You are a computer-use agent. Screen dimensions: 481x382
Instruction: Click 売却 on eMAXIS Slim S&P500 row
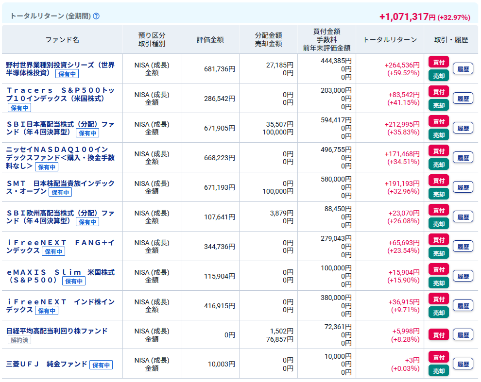tap(439, 283)
